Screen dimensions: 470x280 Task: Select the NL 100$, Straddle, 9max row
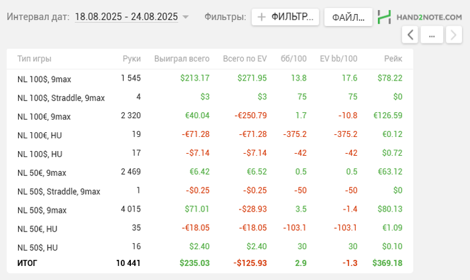61,98
